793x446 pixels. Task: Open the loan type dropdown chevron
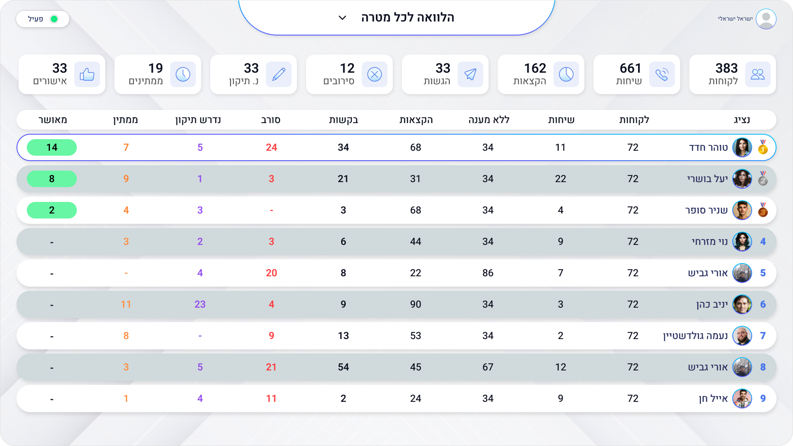[x=342, y=18]
